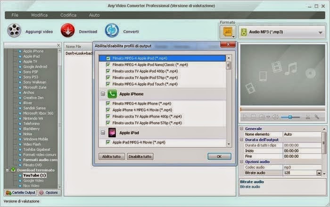
Task: Collapse the Generale properties section
Action: pos(241,129)
